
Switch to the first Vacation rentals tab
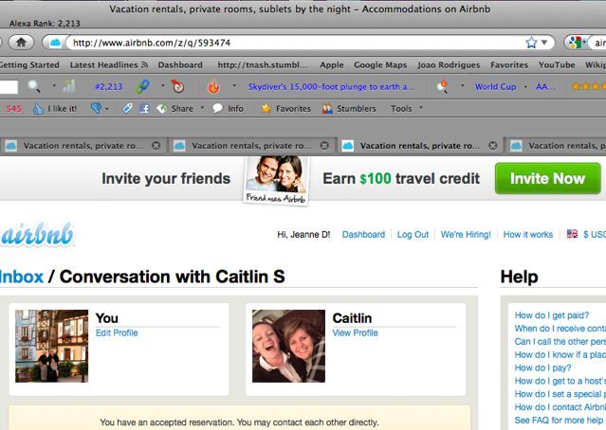coord(82,146)
